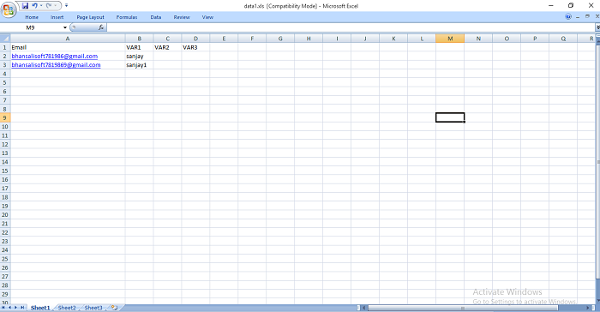Open the Undo history dropdown arrow

(41, 6)
